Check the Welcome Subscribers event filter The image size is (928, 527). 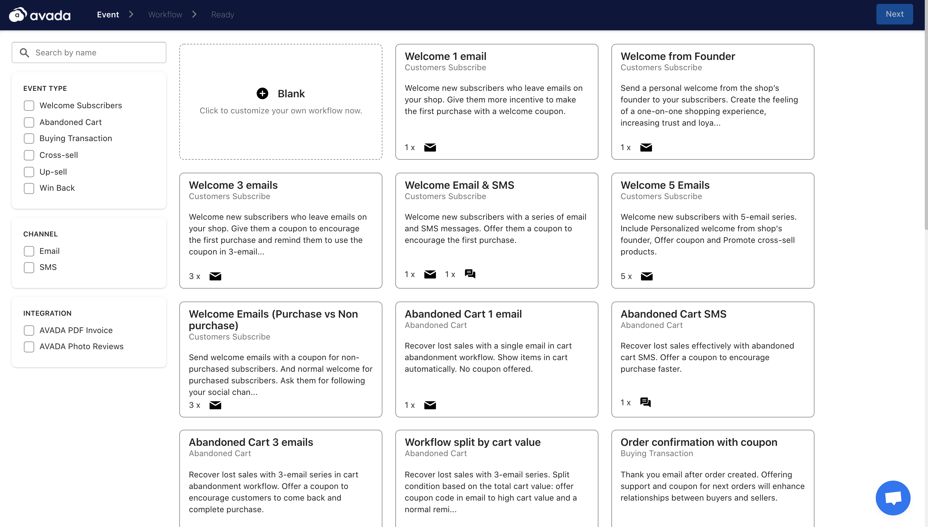[x=29, y=106]
